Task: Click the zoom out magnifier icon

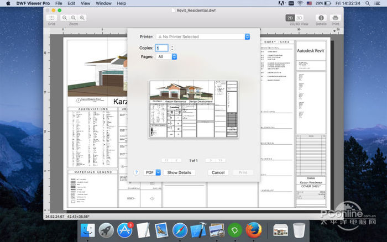Action: 65,18
